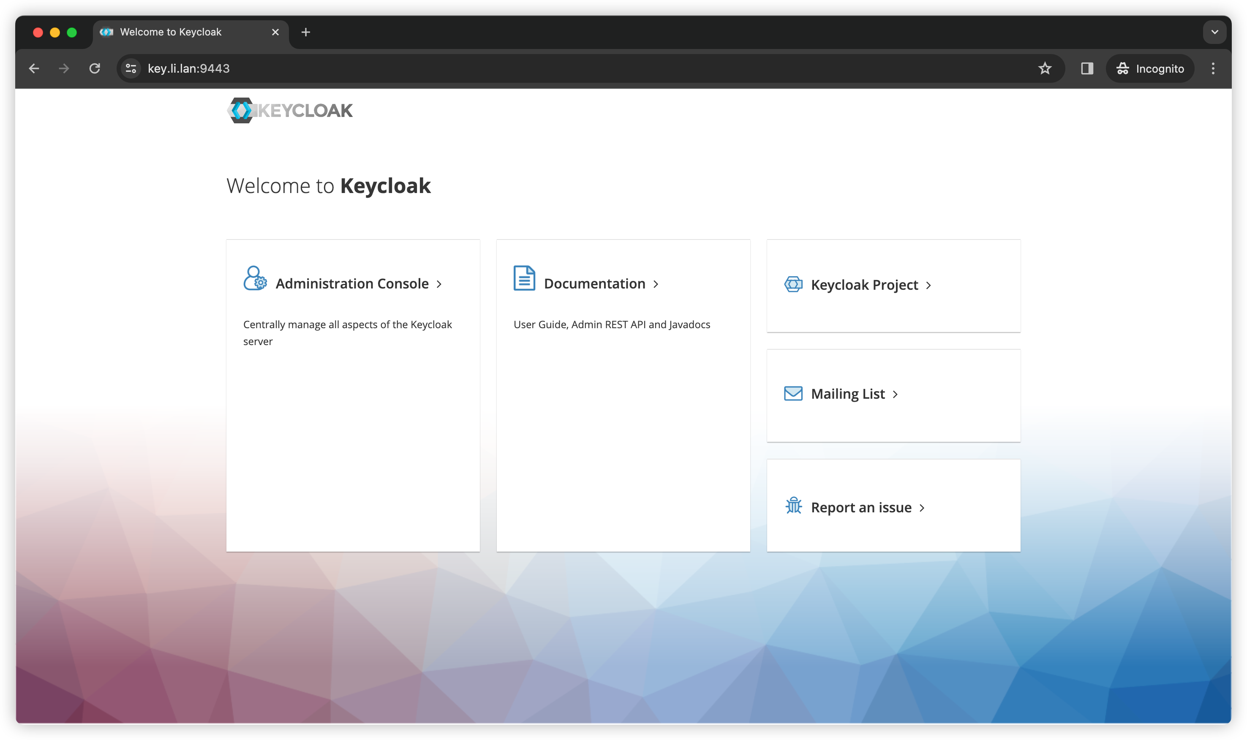Viewport: 1247px width, 740px height.
Task: Expand chevron next to Keycloak Project
Action: point(928,285)
